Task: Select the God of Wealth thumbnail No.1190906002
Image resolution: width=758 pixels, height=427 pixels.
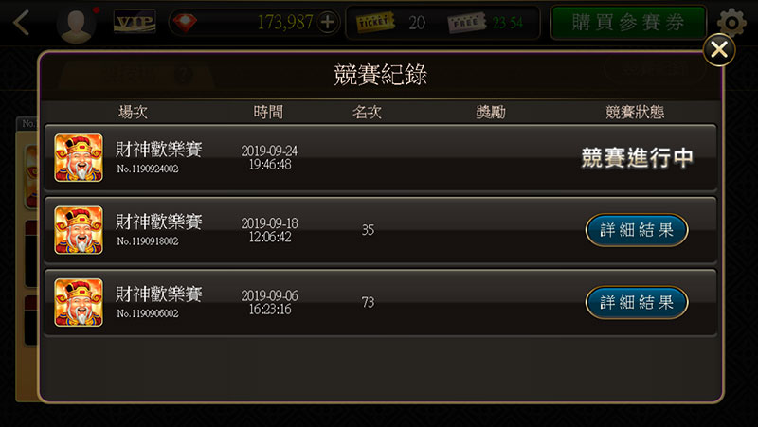Action: [79, 302]
